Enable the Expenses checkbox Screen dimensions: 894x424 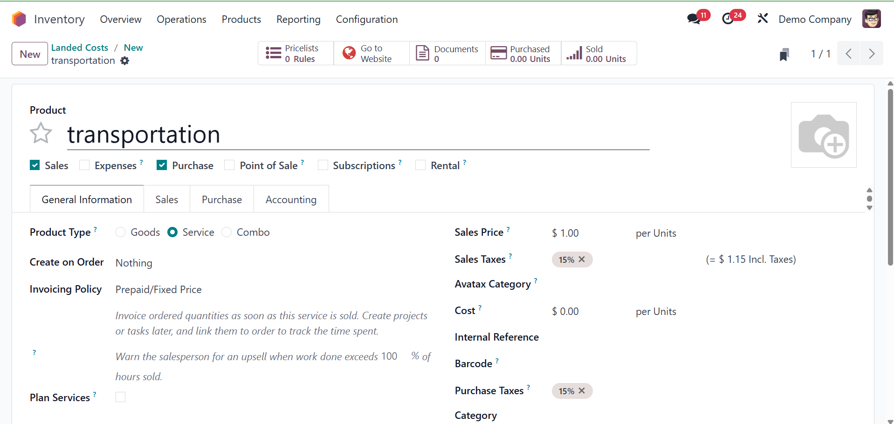[84, 165]
